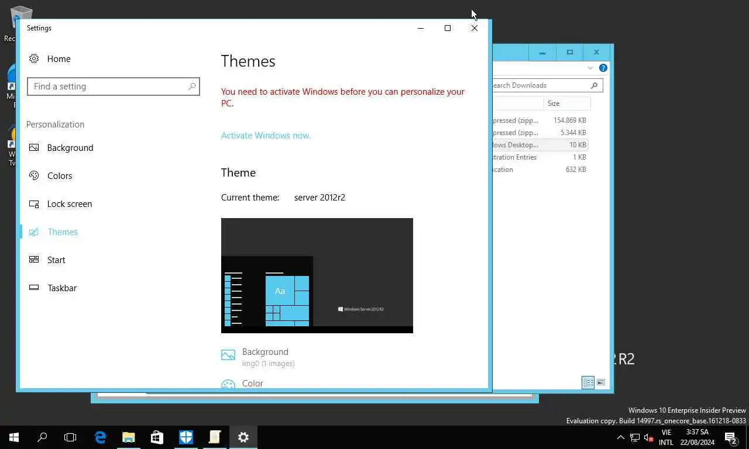The image size is (749, 449).
Task: Minimize the Explorer Downloads window
Action: click(x=542, y=53)
